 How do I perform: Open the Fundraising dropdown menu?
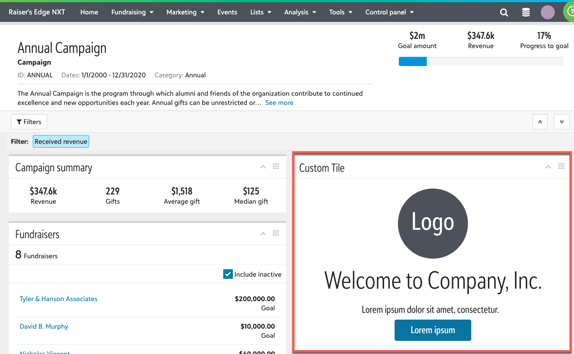(132, 12)
